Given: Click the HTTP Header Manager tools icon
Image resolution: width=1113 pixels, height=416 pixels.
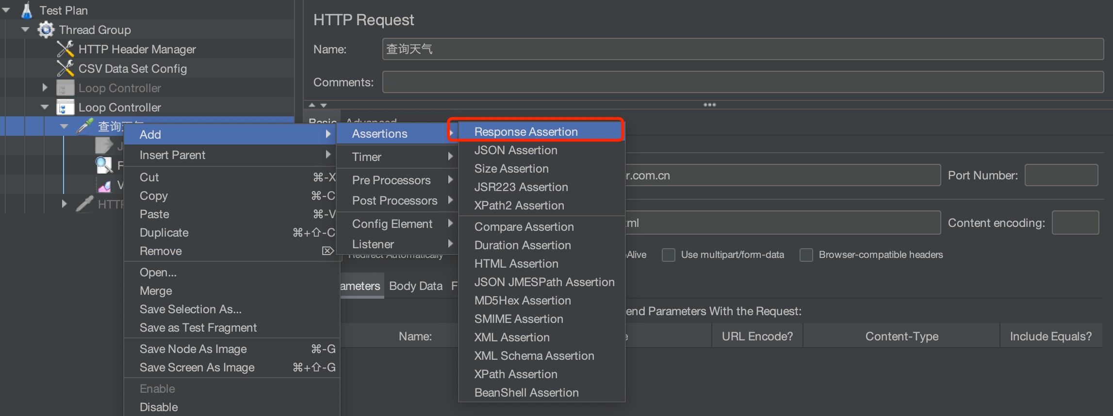Looking at the screenshot, I should (x=65, y=49).
